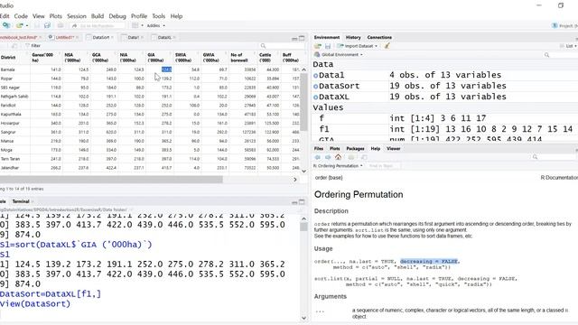Maximize the console pane
Screen dimensions: 578x325
pos(302,202)
